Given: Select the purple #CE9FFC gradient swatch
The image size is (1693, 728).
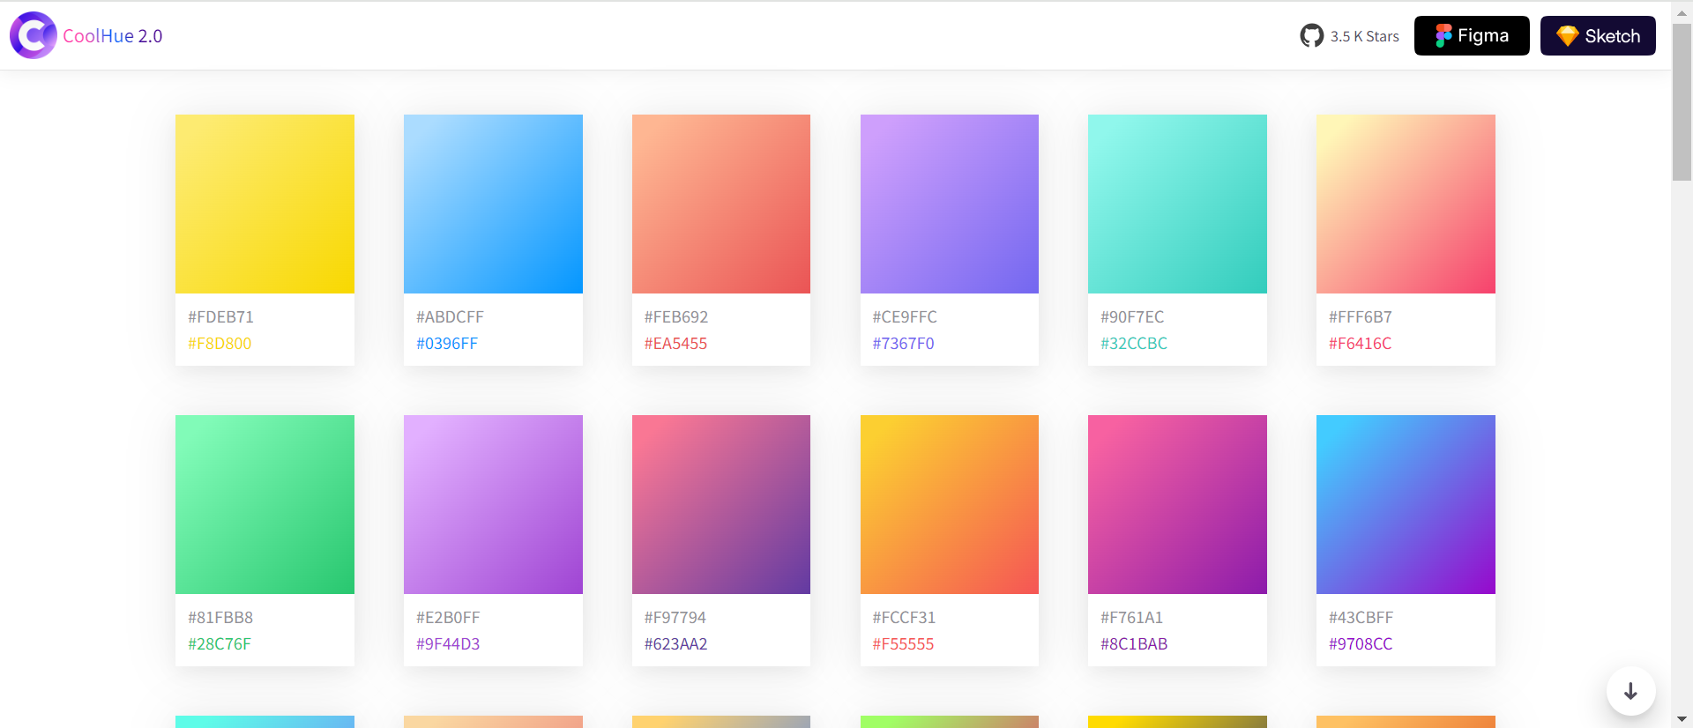Looking at the screenshot, I should (950, 204).
